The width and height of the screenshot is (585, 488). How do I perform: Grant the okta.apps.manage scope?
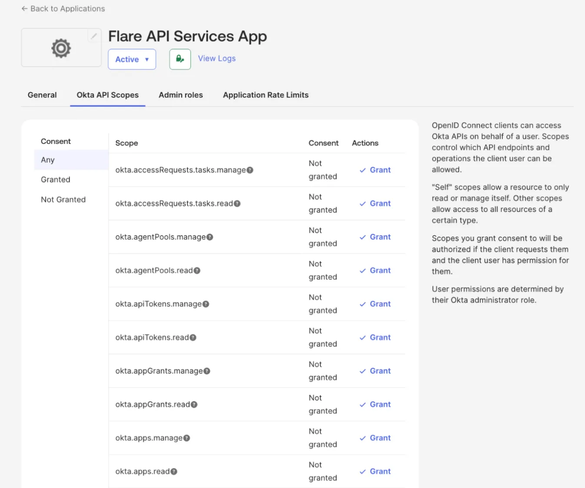point(375,438)
